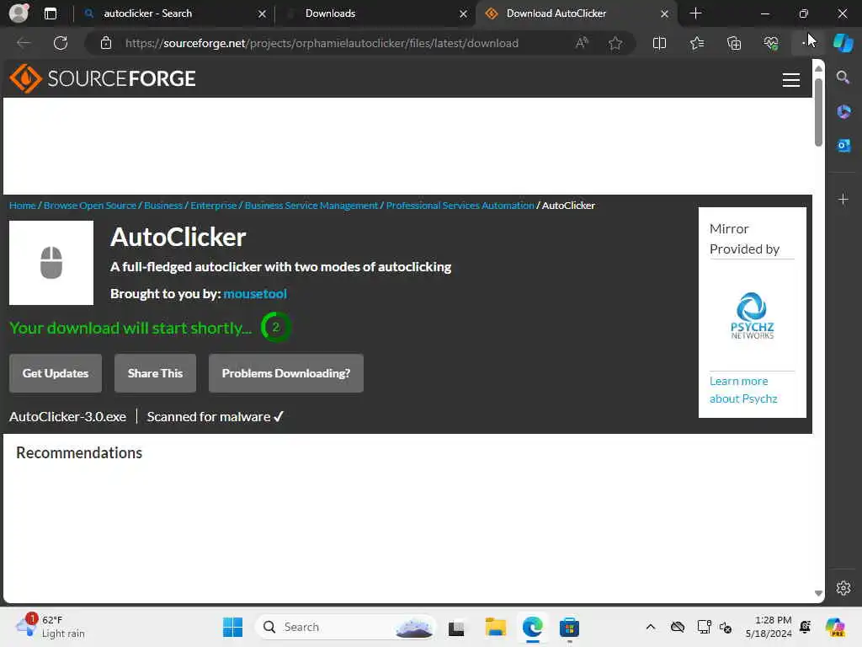Click the SourceForge logo
The width and height of the screenshot is (862, 647).
tap(103, 78)
